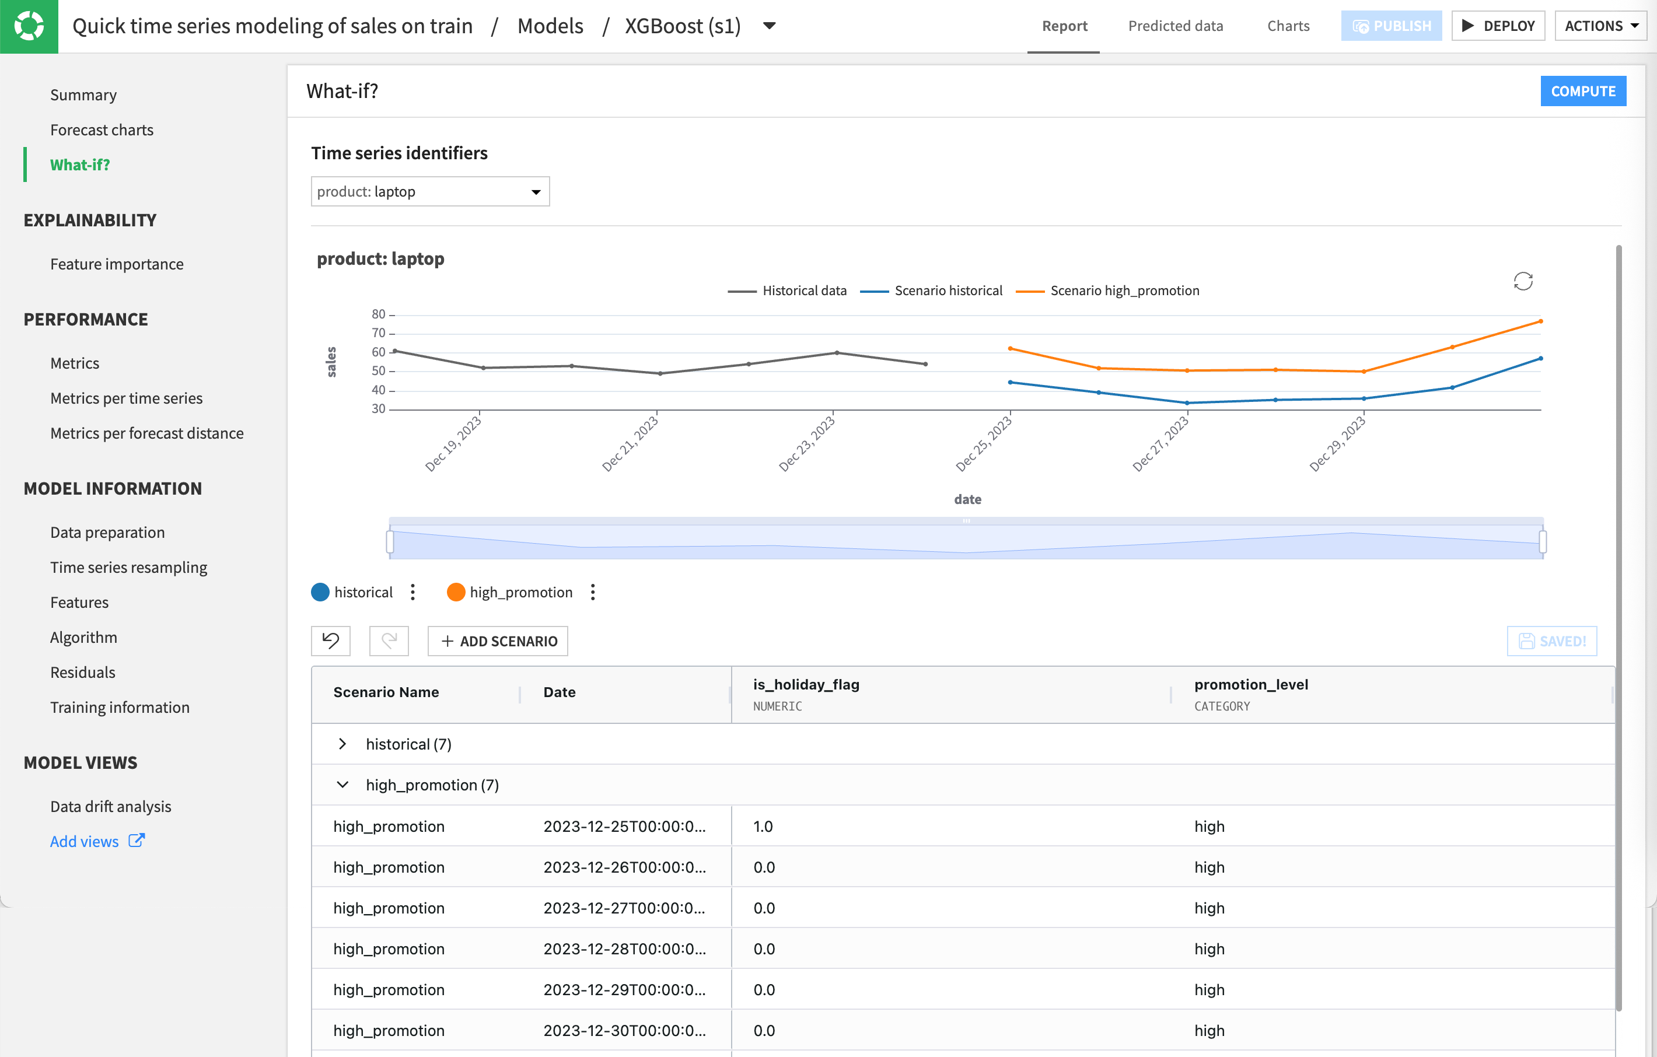
Task: Switch to the Predicted data tab
Action: coord(1174,26)
